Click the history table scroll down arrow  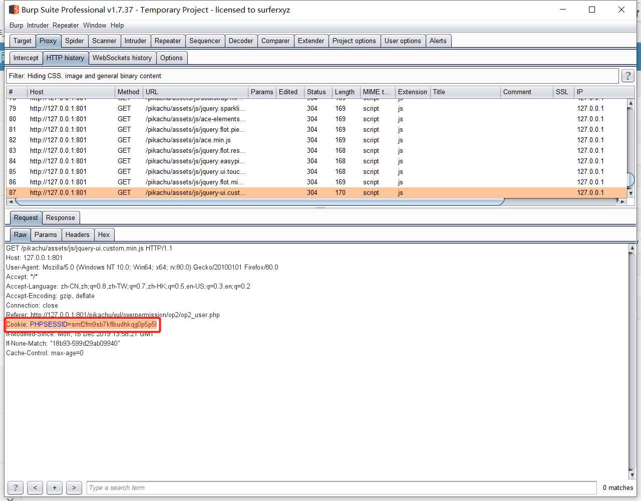click(631, 193)
